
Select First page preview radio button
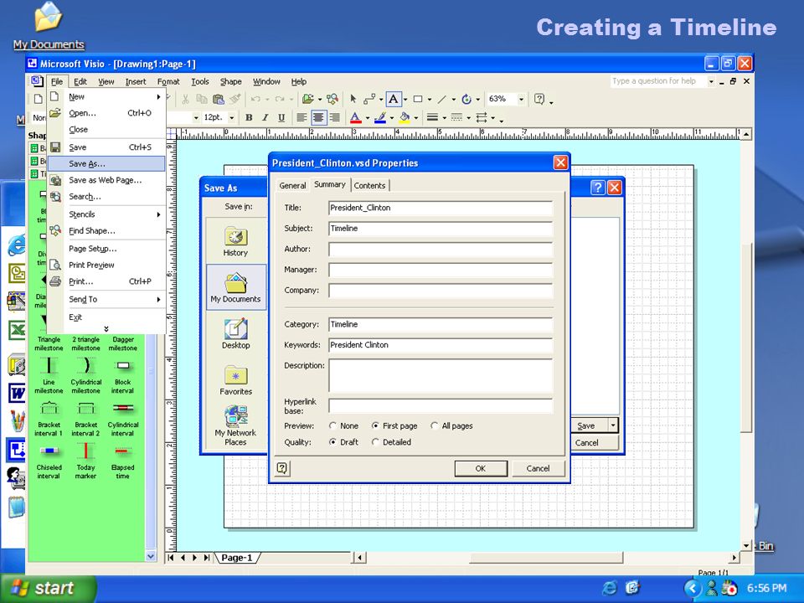[x=375, y=425]
